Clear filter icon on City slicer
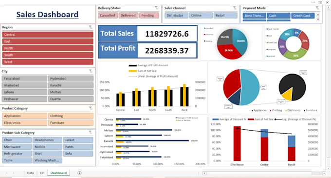Screen dimensions: 331x178 point(91,71)
